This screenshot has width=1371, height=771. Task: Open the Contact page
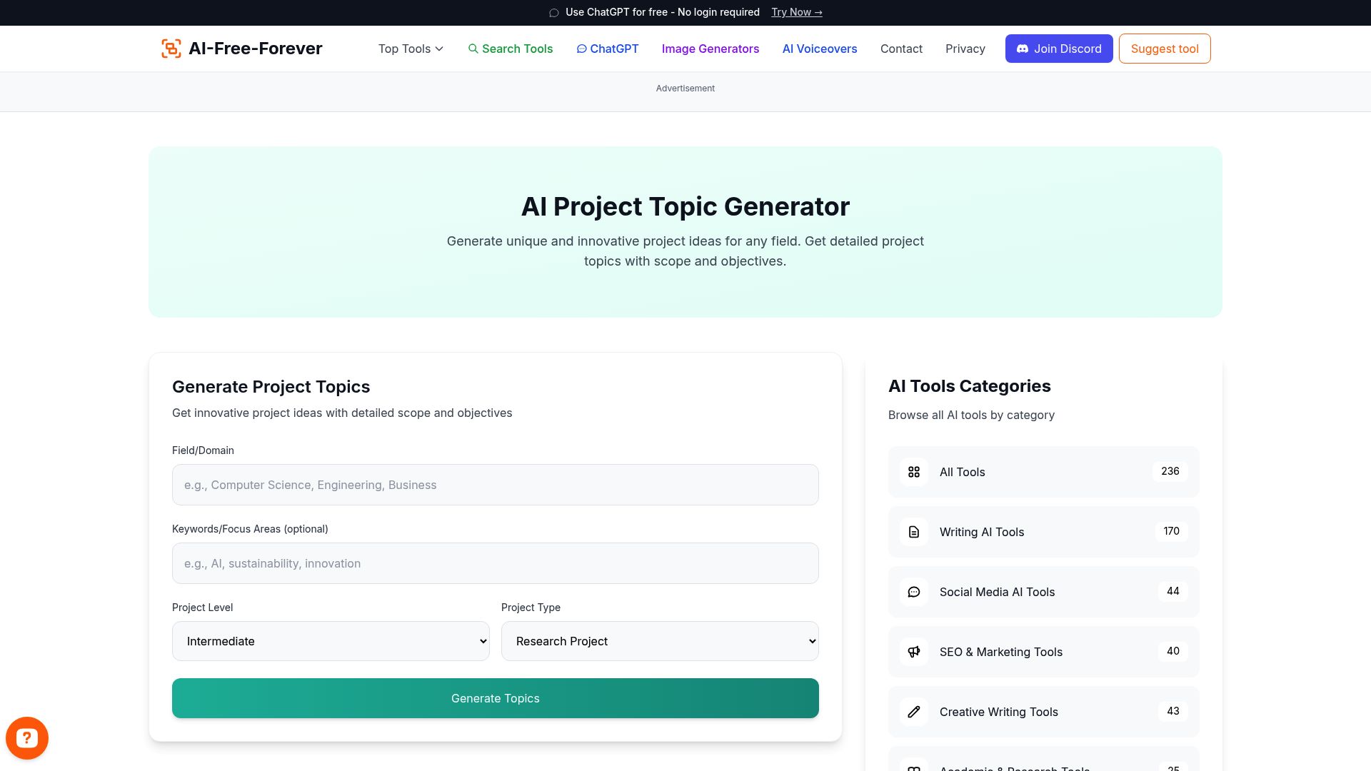pos(901,49)
